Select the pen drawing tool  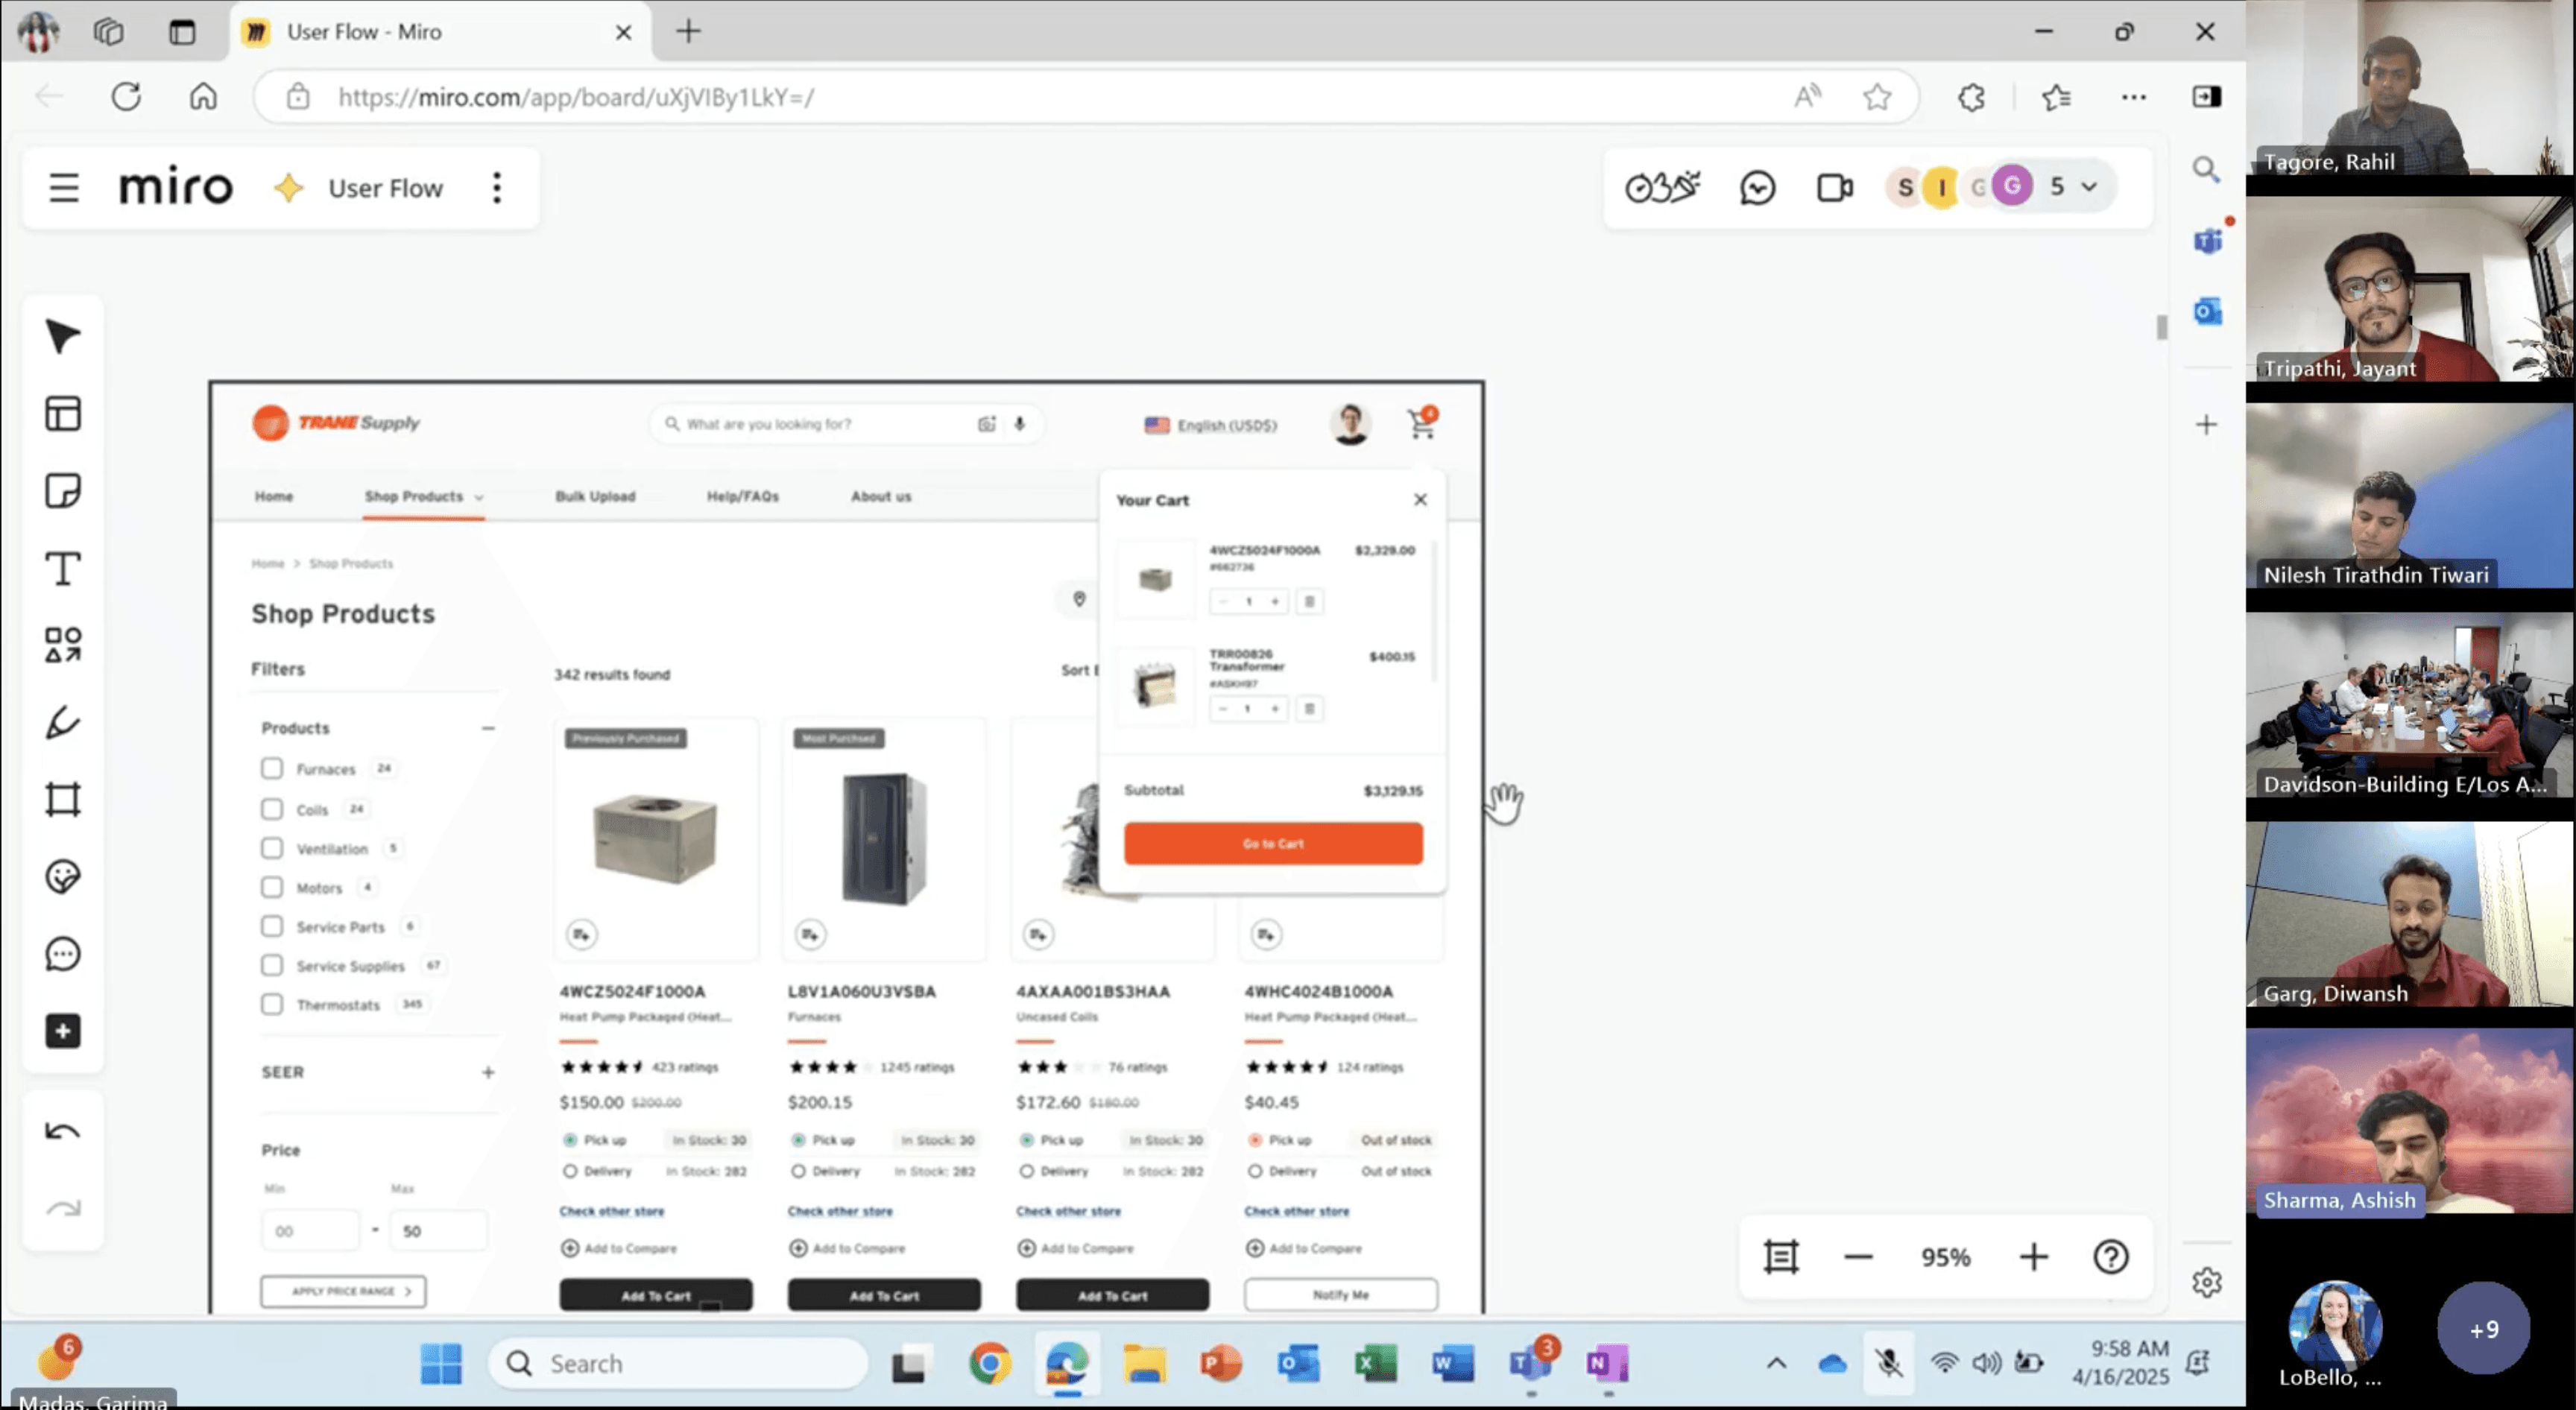coord(62,722)
